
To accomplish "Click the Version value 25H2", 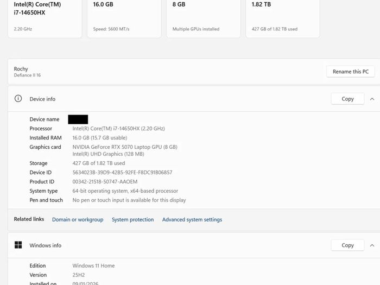I will (79, 275).
